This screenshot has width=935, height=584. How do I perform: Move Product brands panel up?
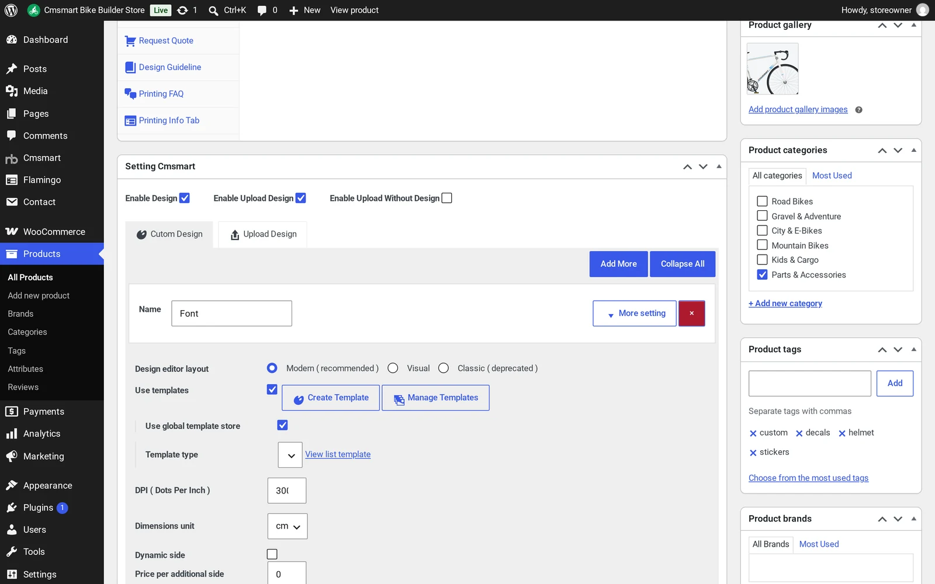(x=882, y=519)
